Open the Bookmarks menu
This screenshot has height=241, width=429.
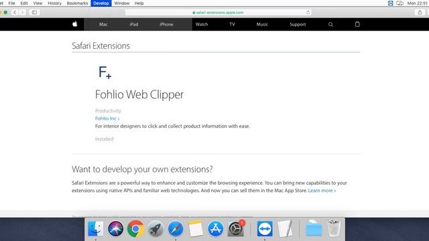78,3
